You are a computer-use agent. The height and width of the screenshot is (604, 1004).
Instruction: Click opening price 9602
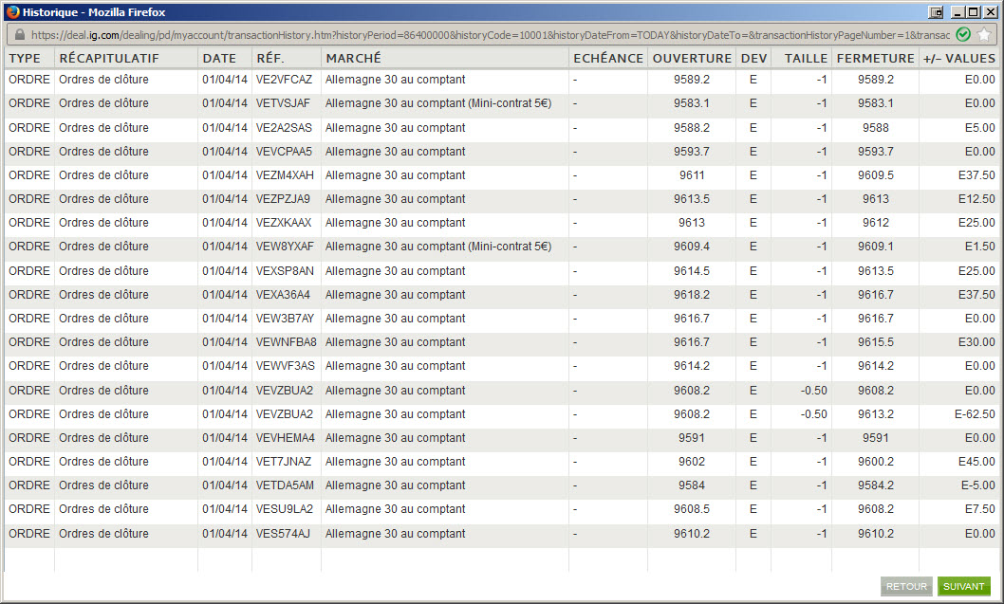(692, 462)
